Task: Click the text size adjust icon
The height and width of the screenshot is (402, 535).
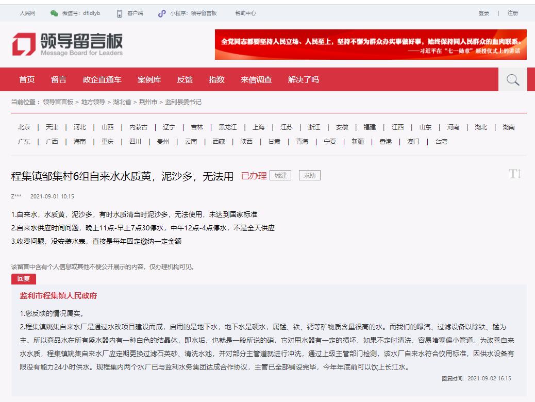Action: (x=514, y=174)
